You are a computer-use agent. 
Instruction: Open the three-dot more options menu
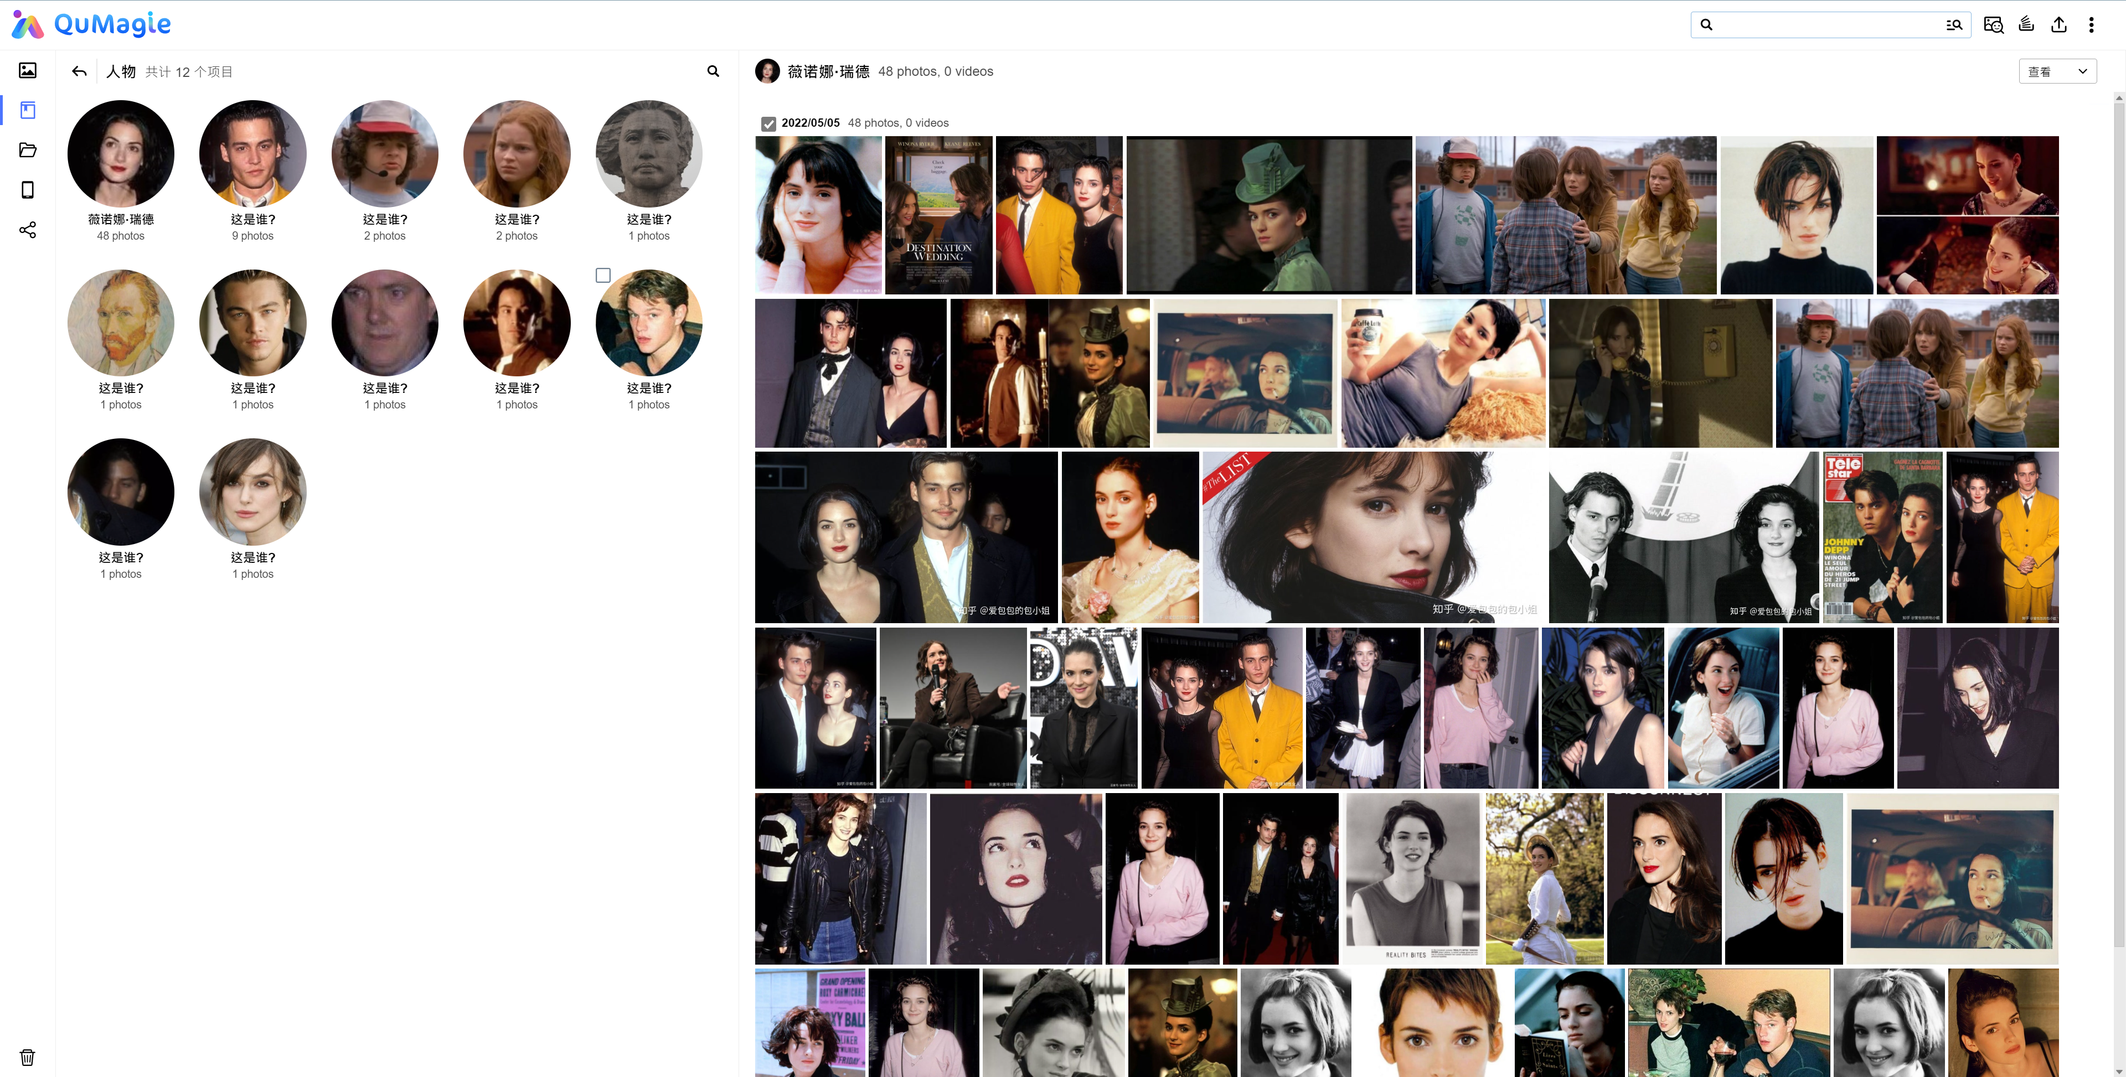click(2091, 25)
